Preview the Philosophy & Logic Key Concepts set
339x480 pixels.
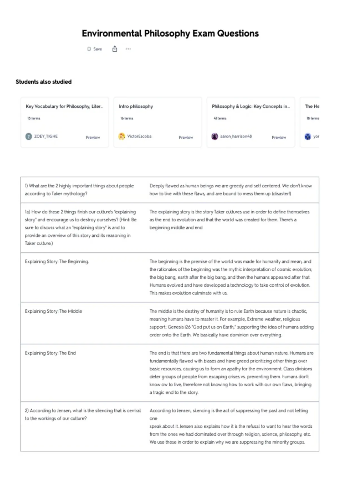click(279, 138)
